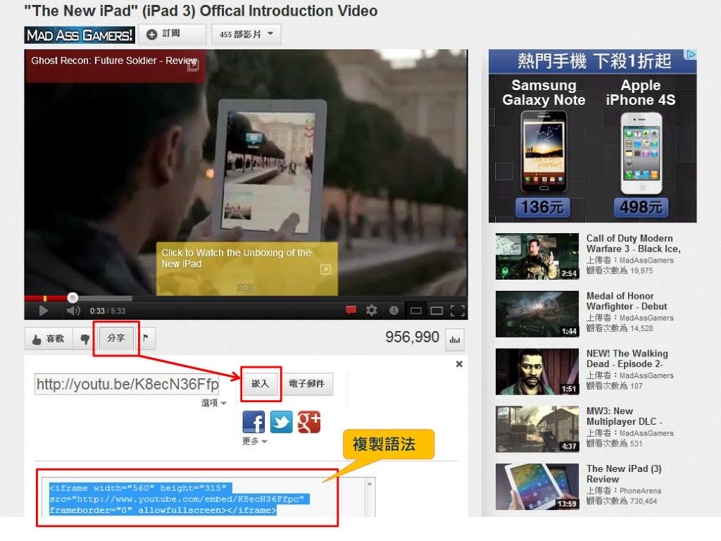
Task: Flag the video with flag icon
Action: click(146, 338)
